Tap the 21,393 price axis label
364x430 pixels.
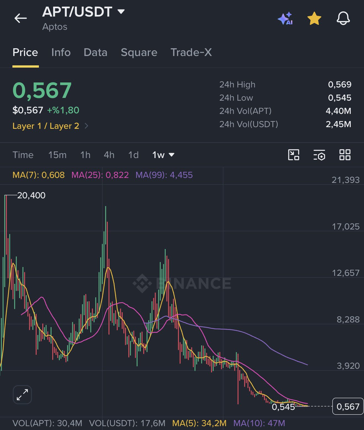tap(346, 180)
